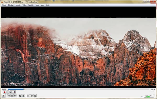Toggle fullscreen video mode
This screenshot has width=157, height=99.
click(x=20, y=96)
